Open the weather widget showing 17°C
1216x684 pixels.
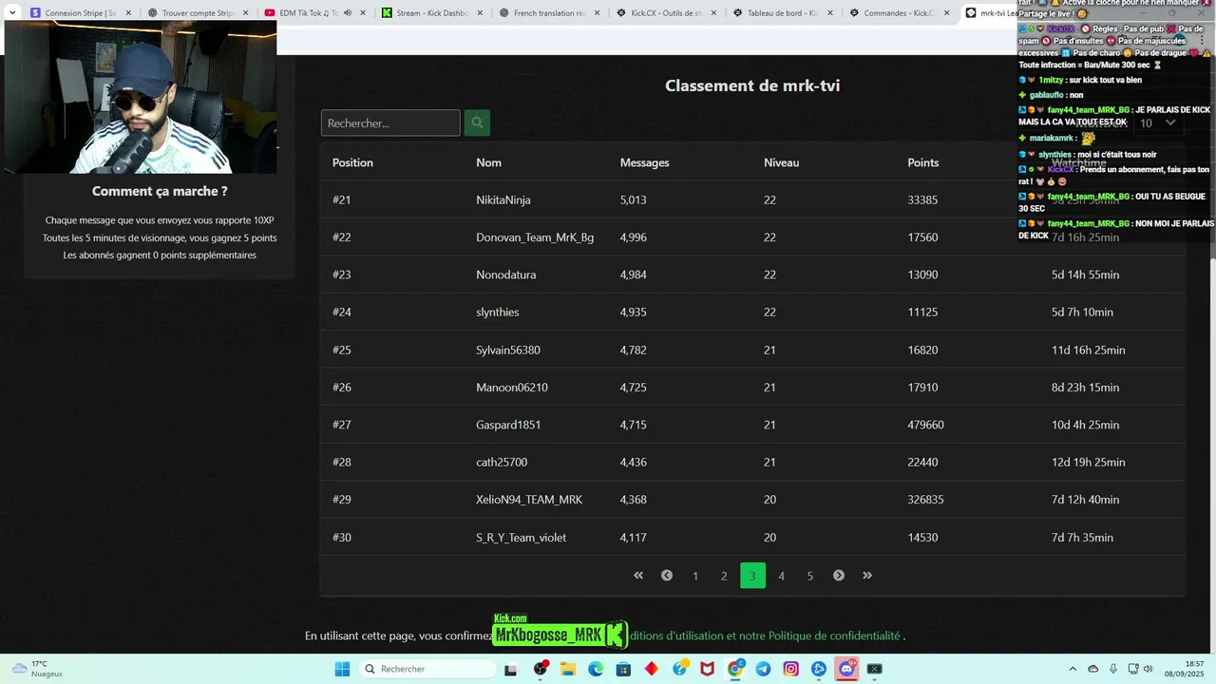click(38, 669)
